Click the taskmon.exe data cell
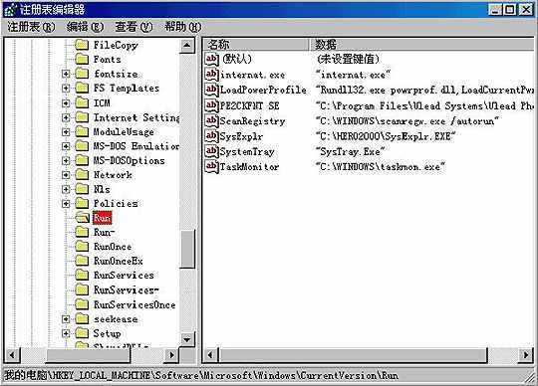This screenshot has width=538, height=386. [x=381, y=167]
